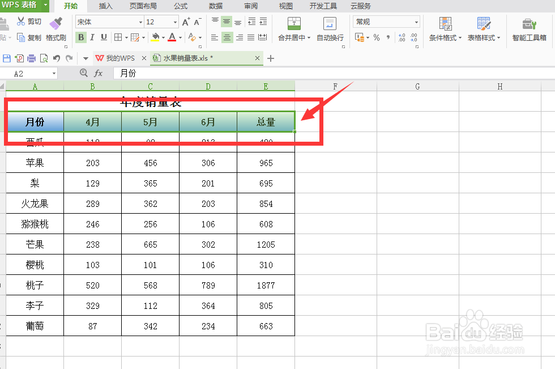555x369 pixels.
Task: Switch to the 插入 (Insert) ribbon tab
Action: [x=105, y=6]
